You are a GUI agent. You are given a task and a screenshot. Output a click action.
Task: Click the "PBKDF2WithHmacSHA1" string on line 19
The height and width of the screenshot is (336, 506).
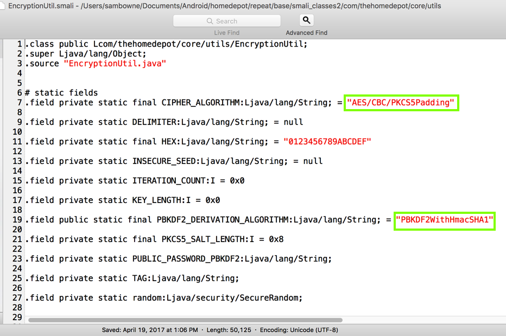point(444,220)
